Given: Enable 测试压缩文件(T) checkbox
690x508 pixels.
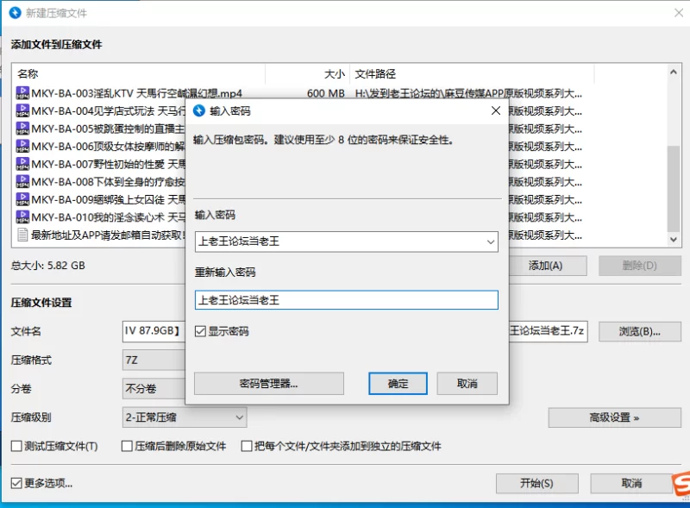Looking at the screenshot, I should (x=16, y=446).
